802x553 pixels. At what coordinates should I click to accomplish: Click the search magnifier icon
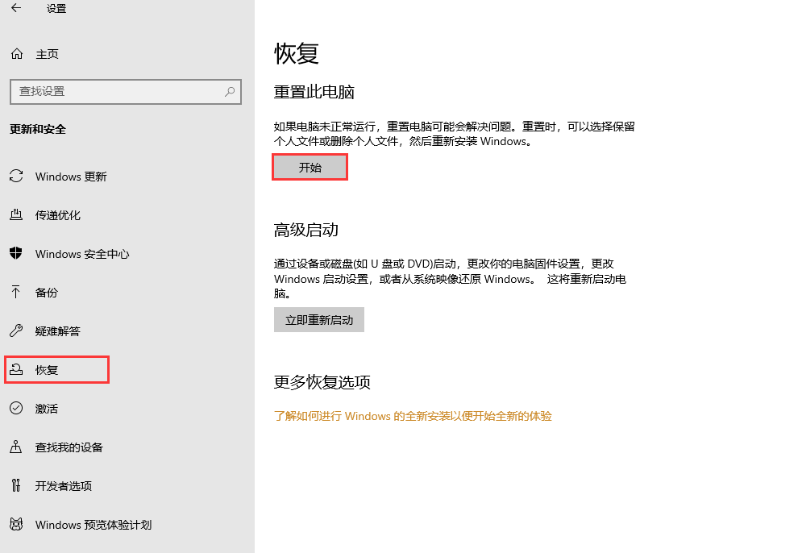pos(228,91)
